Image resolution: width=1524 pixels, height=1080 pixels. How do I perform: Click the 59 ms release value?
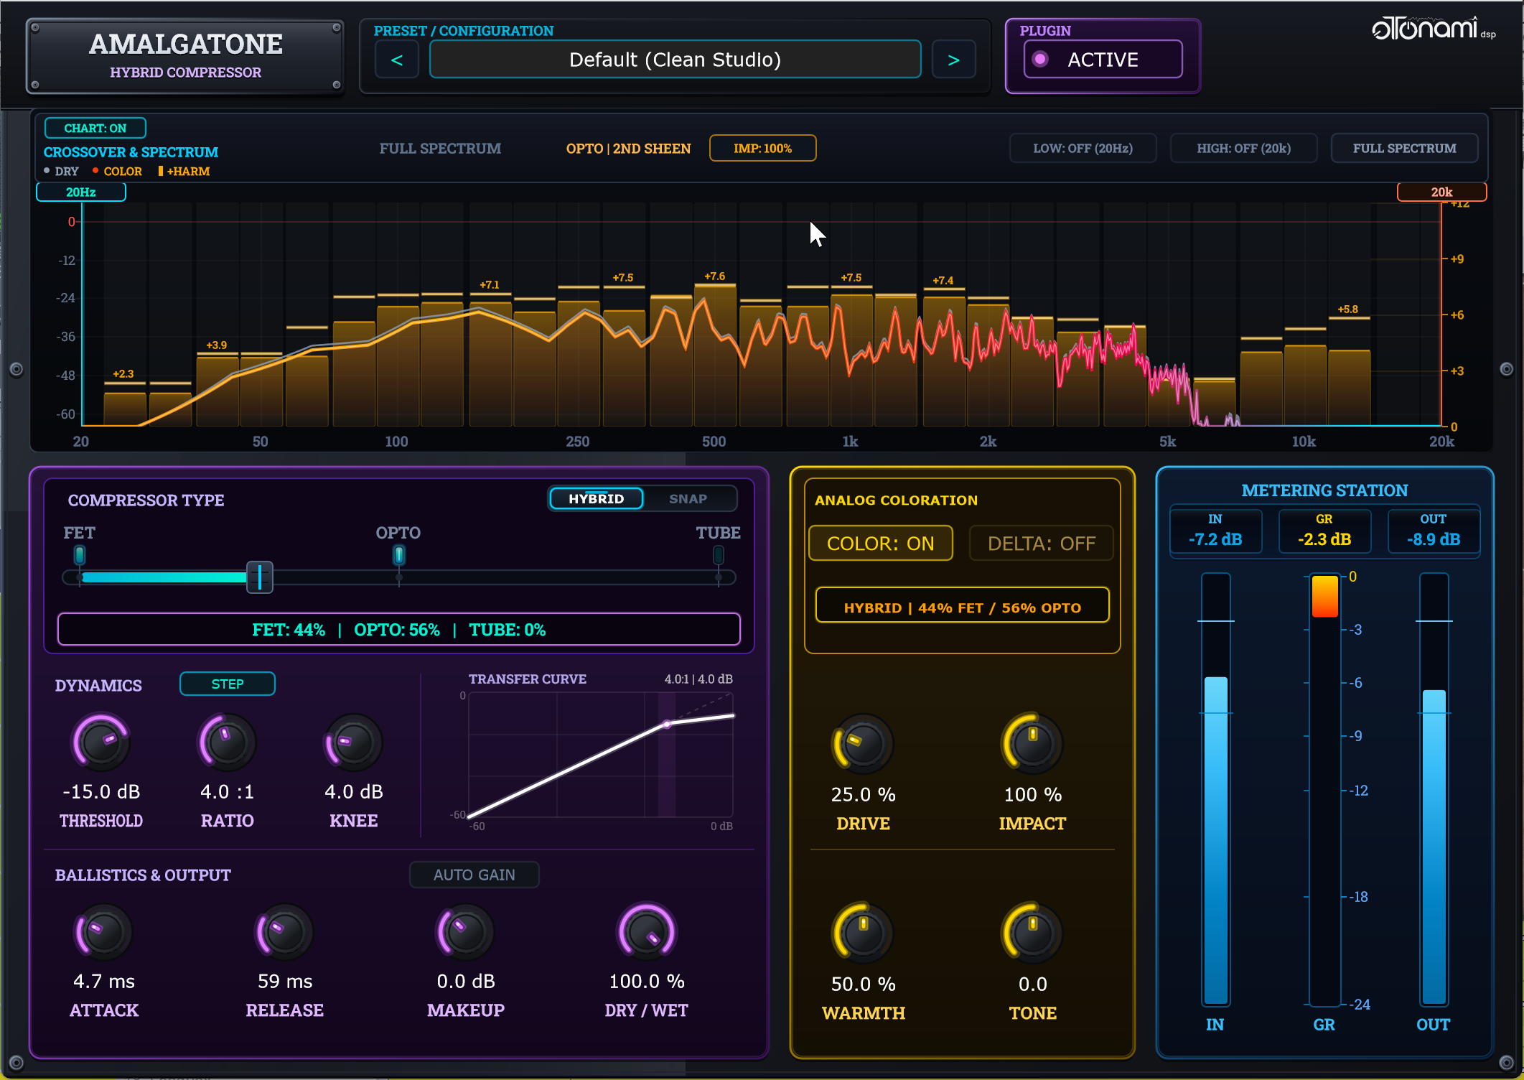pyautogui.click(x=285, y=981)
